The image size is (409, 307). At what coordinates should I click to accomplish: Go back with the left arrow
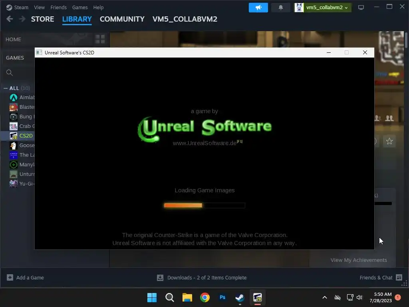[x=10, y=19]
